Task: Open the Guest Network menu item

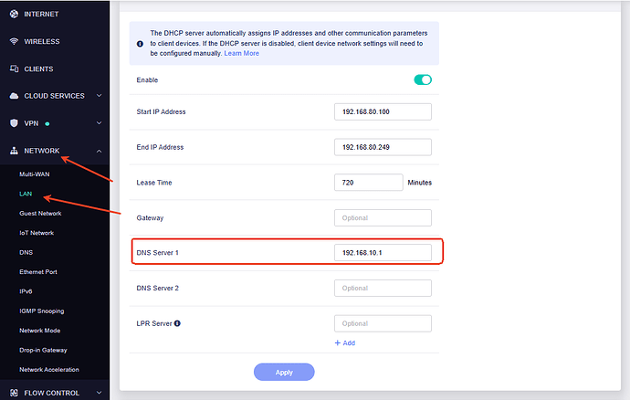Action: 40,214
